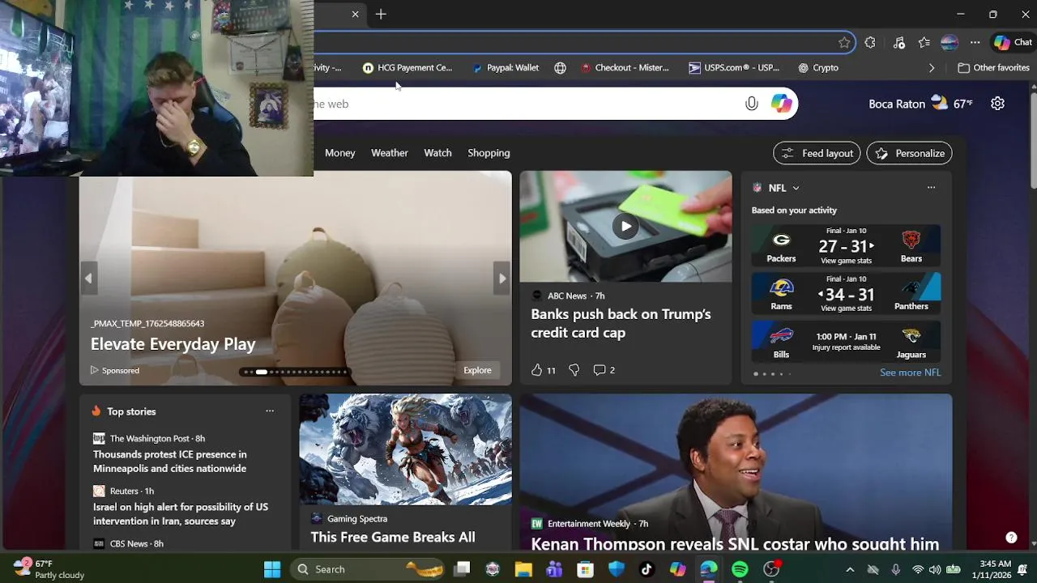The width and height of the screenshot is (1037, 583).
Task: Open volume control in system tray
Action: (935, 569)
